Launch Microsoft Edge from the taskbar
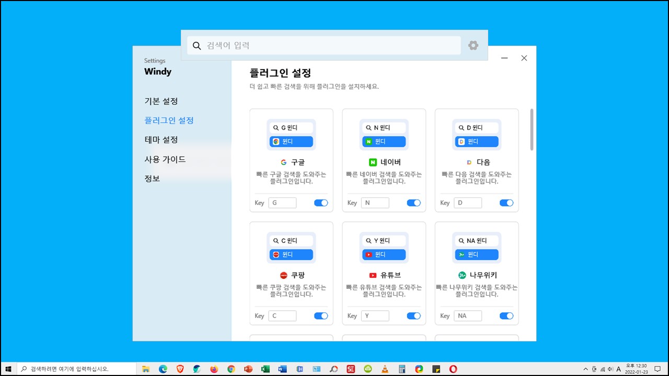The width and height of the screenshot is (669, 376). tap(163, 369)
